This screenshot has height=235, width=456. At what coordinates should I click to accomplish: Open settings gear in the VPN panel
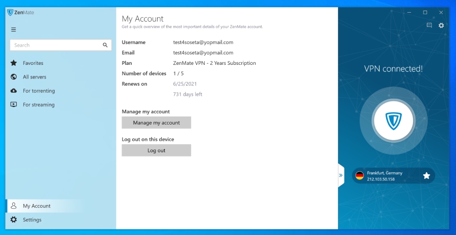(x=441, y=25)
